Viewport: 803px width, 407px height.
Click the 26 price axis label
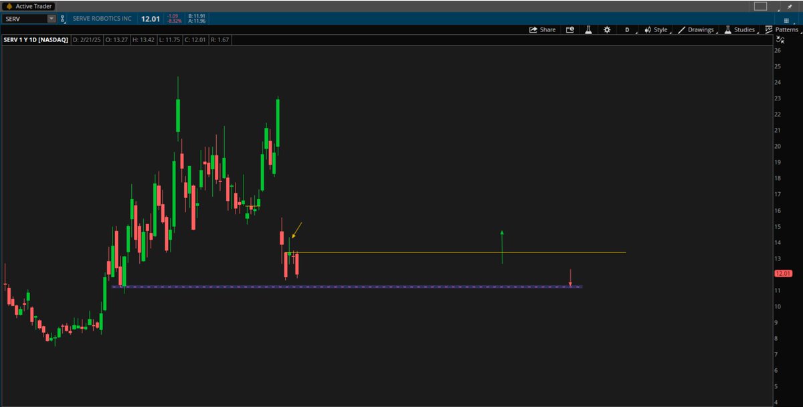778,51
